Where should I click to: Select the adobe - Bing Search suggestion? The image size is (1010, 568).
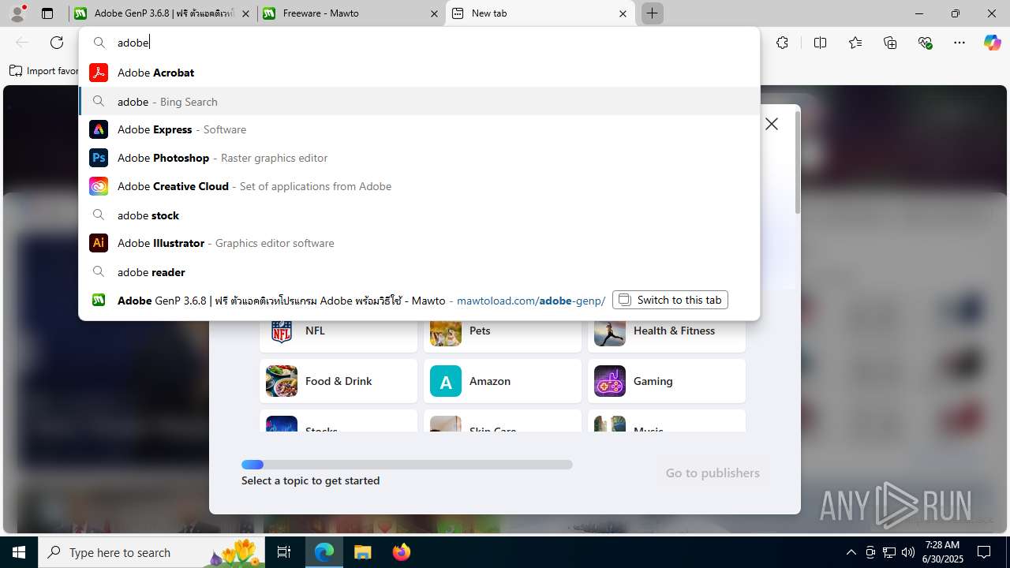[419, 101]
